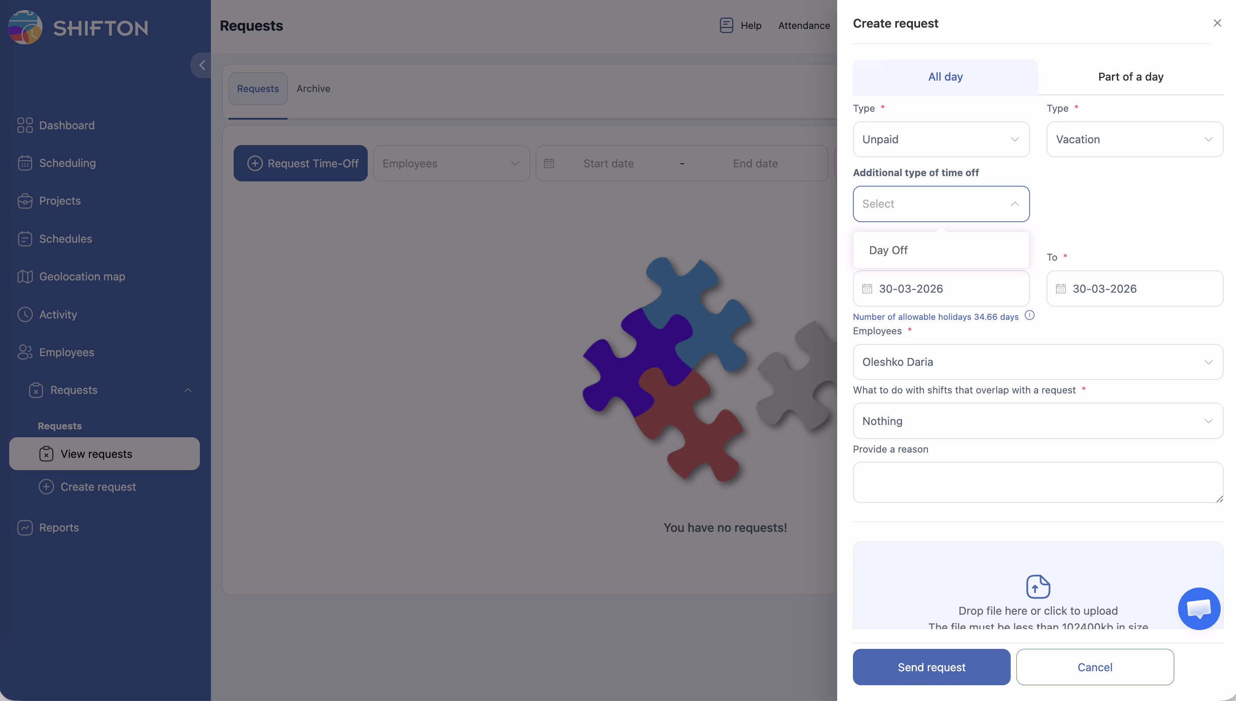This screenshot has height=701, width=1236.
Task: Click the Cancel button
Action: (1094, 667)
